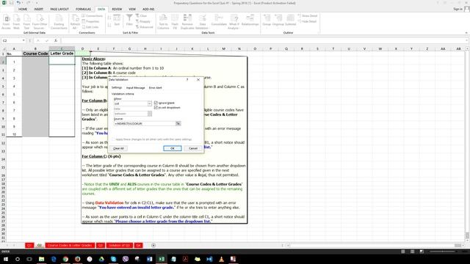Select cell C2 under Letter Grade
Screen dimensions: 470x264
click(62, 61)
